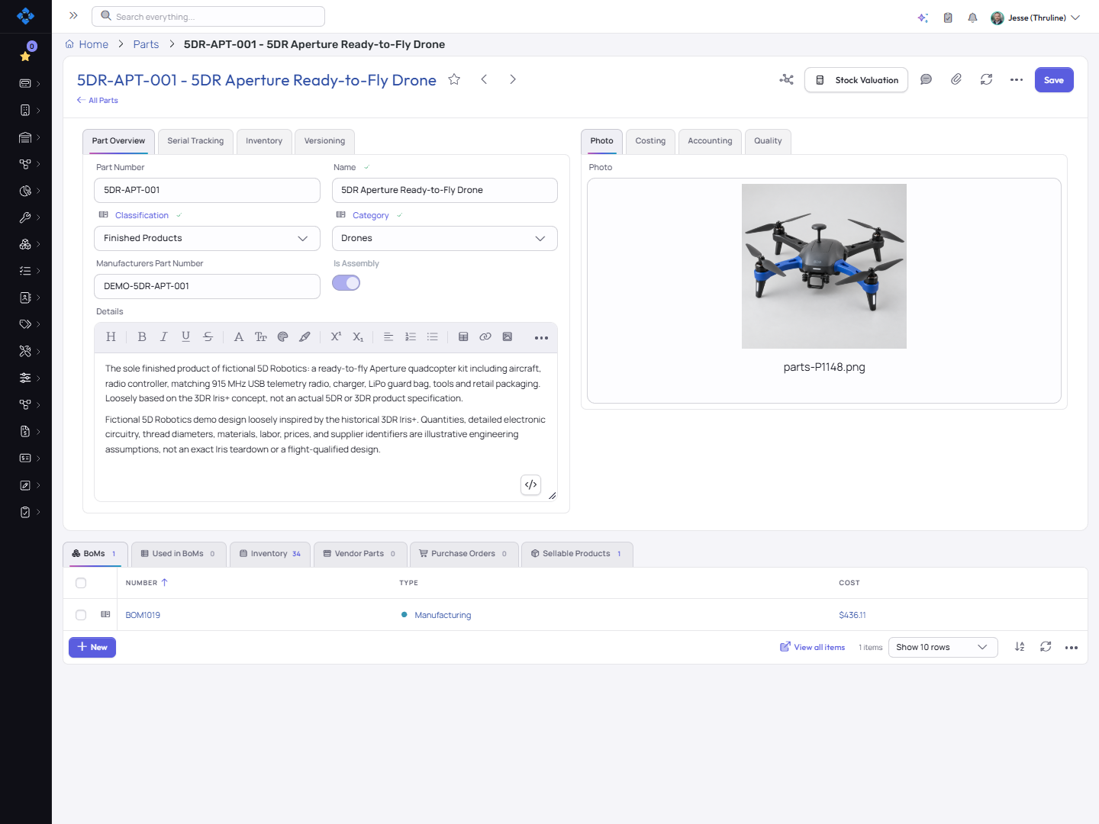Viewport: 1099px width, 824px height.
Task: Insert a table in Details editor
Action: pyautogui.click(x=463, y=336)
